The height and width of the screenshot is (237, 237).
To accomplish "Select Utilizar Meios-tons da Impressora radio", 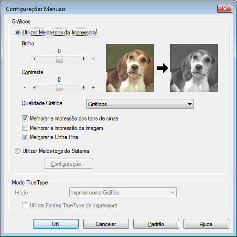I will tap(18, 32).
